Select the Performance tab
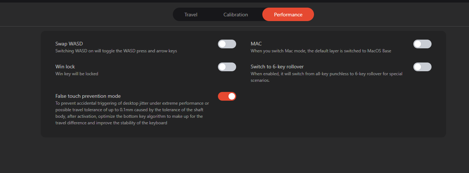 (288, 15)
